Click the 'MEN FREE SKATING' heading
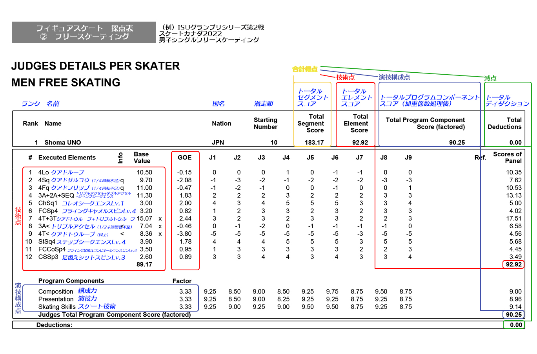This screenshot has width=537, height=354. tap(66, 83)
